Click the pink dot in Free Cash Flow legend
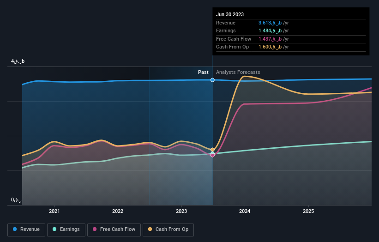 click(95, 229)
